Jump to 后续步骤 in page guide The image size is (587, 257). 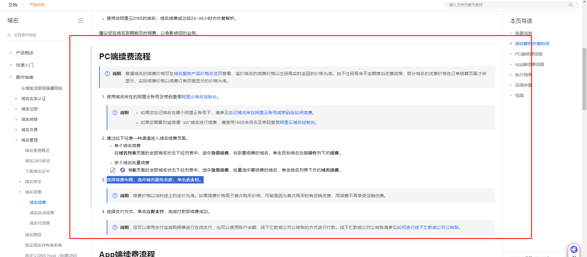pos(523,85)
